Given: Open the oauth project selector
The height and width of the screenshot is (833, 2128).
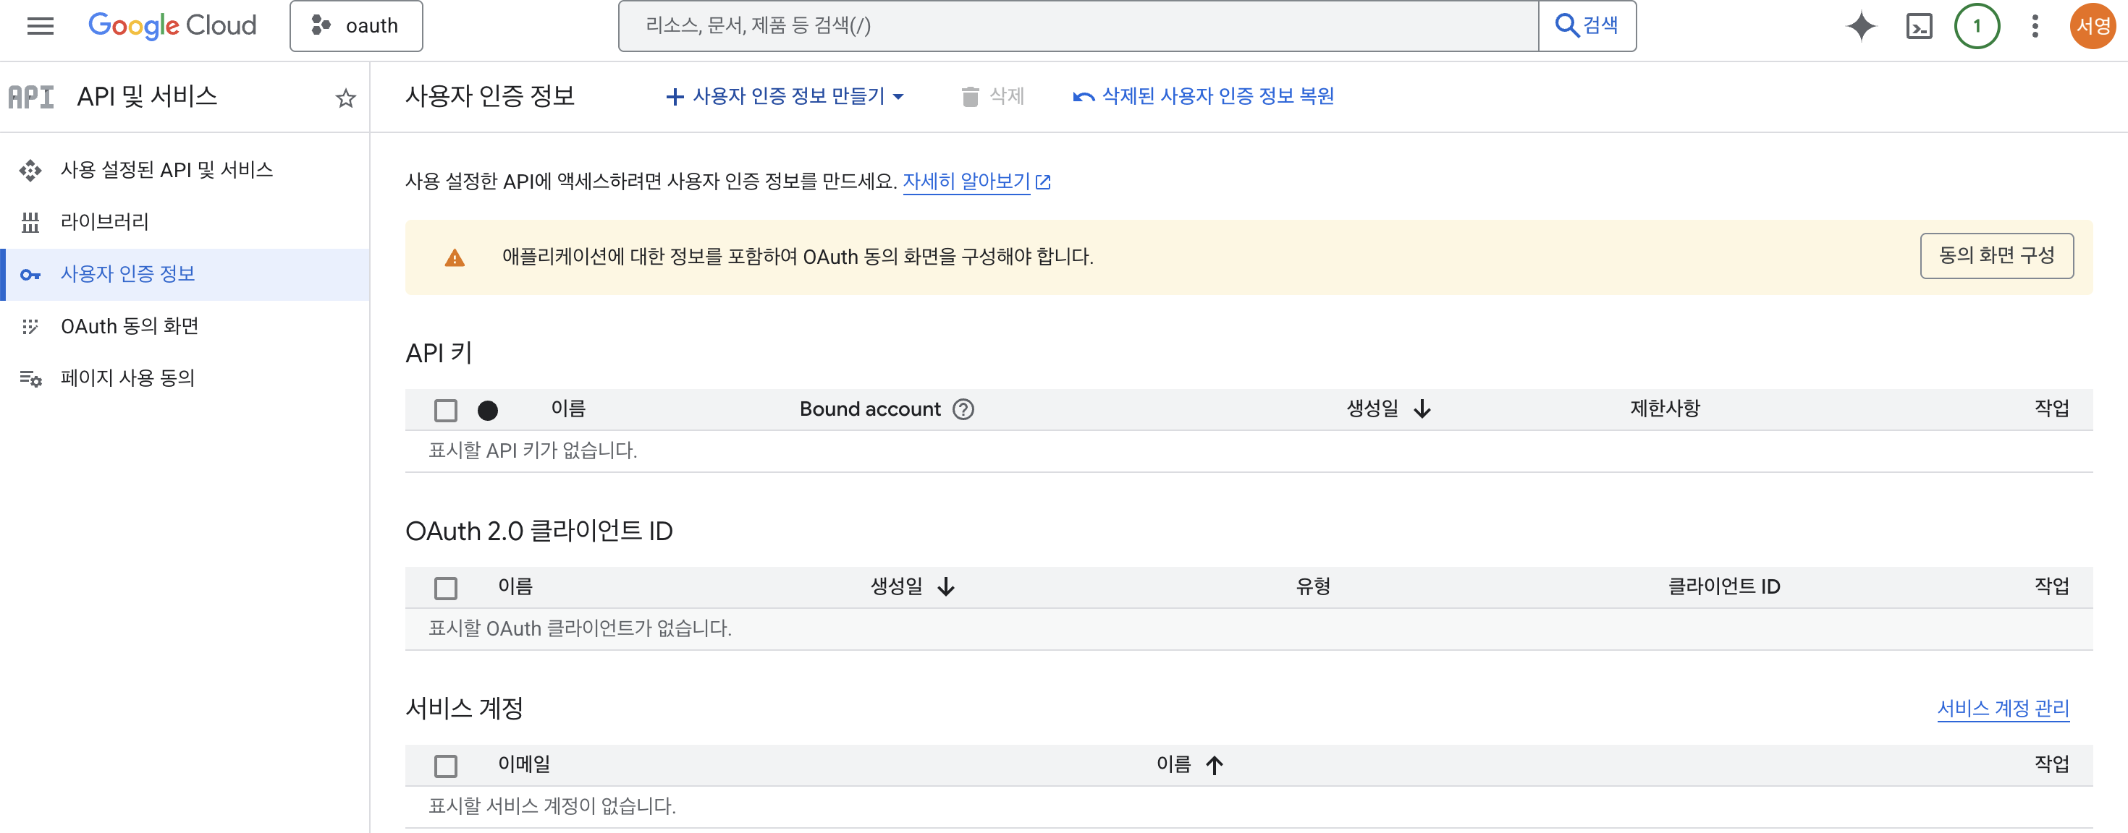Looking at the screenshot, I should [356, 27].
